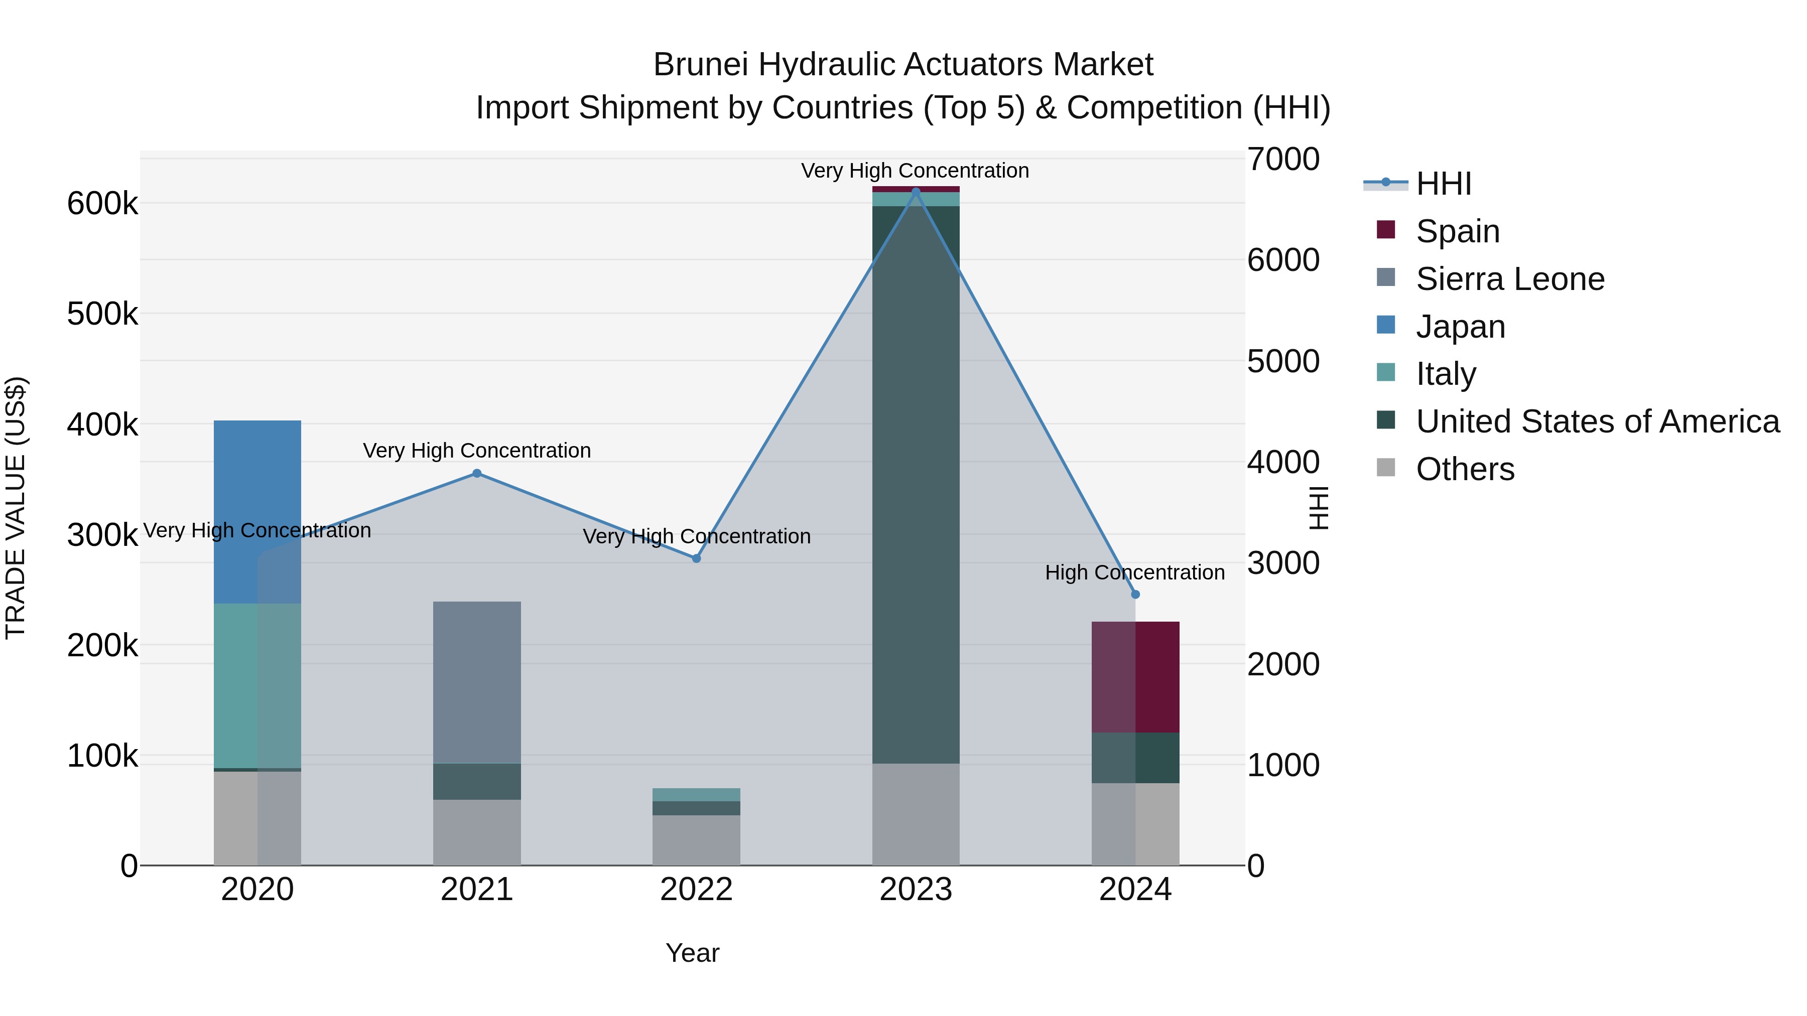1807x1016 pixels.
Task: Select the Sierra Leone bar segment in 2021
Action: 477,682
